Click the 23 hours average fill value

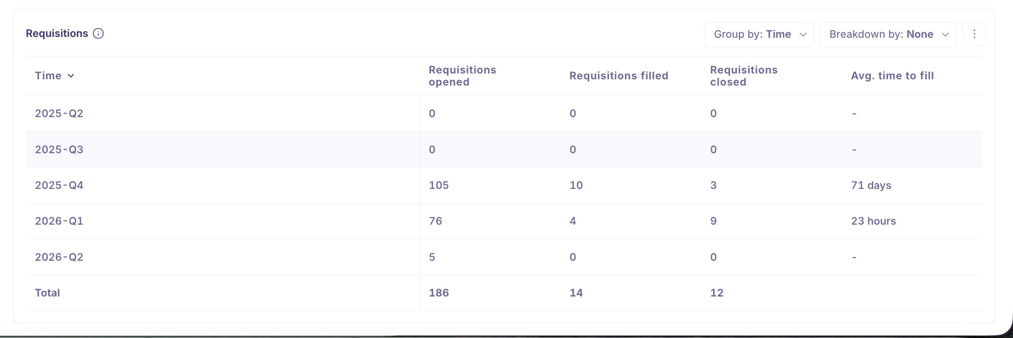tap(873, 221)
